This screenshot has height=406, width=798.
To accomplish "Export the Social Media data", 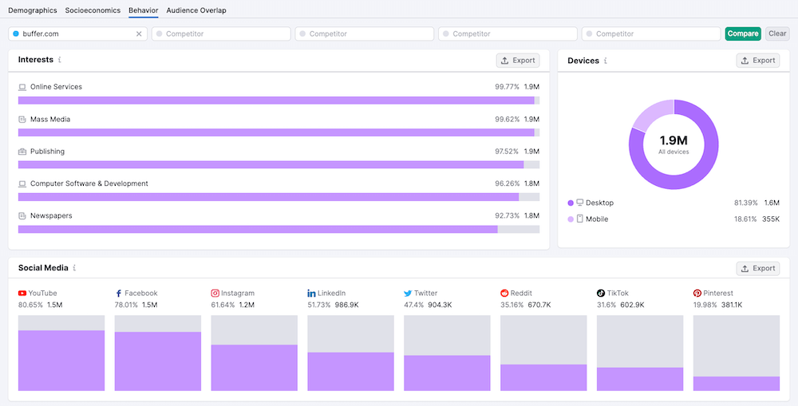I will [757, 269].
